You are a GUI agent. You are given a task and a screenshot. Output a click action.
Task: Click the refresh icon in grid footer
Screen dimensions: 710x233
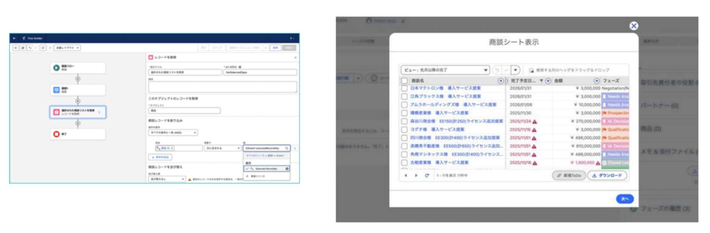click(427, 176)
